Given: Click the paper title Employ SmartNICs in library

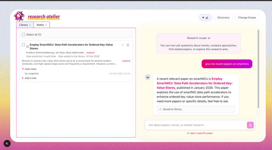Looking at the screenshot, I should 71,47.
